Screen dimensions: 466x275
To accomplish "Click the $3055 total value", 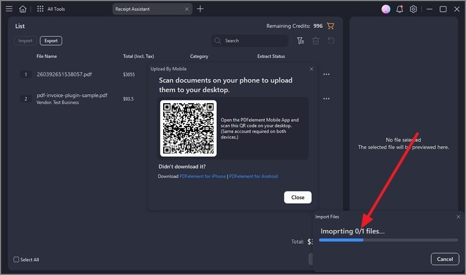I will pyautogui.click(x=129, y=75).
